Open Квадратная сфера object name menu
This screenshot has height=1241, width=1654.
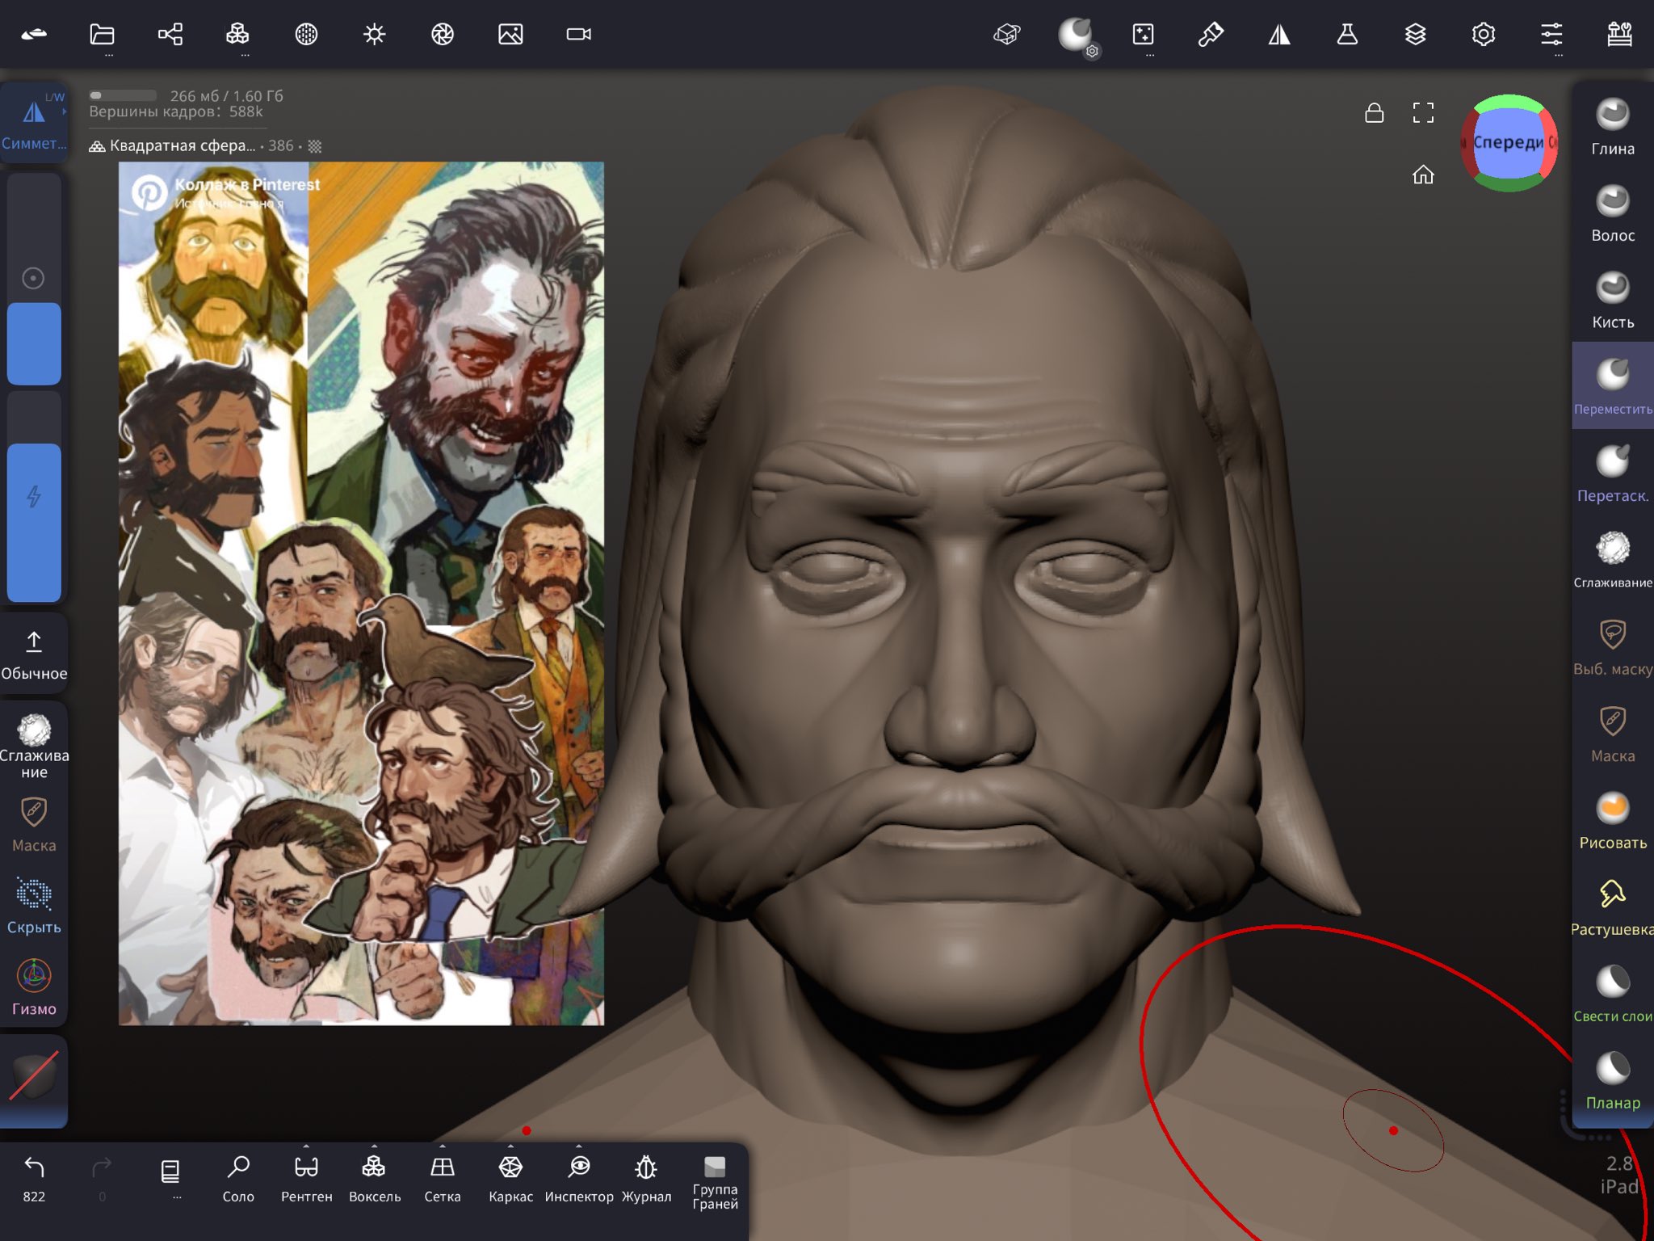[x=182, y=146]
